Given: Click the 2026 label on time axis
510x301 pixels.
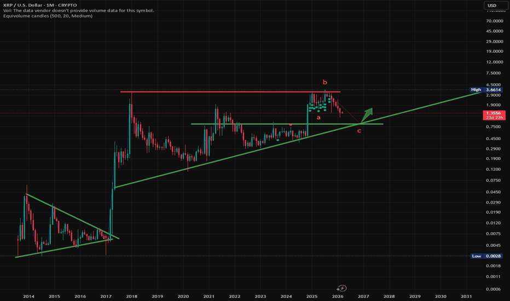Looking at the screenshot, I should (x=338, y=296).
